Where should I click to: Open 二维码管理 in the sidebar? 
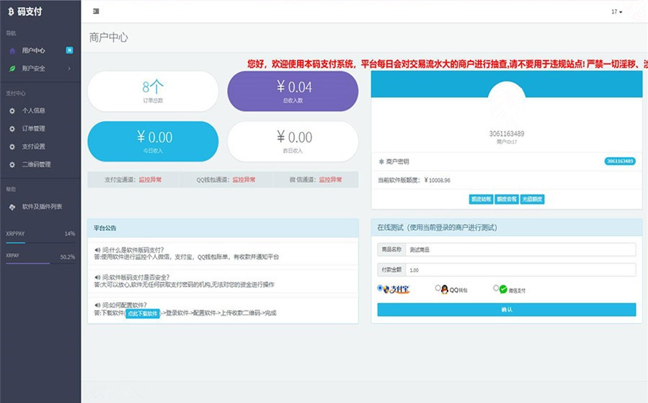(36, 164)
